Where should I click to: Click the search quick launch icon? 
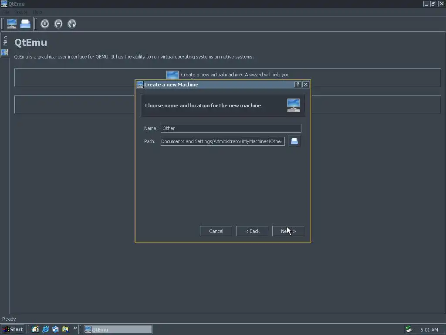click(x=65, y=330)
